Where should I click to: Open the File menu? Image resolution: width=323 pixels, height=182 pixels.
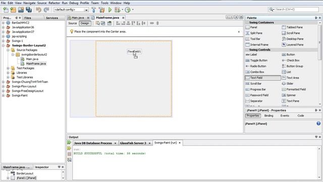pos(4,3)
